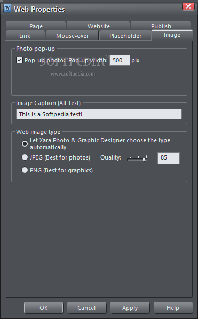The height and width of the screenshot is (319, 198).
Task: Open the Link tab
Action: click(x=25, y=36)
